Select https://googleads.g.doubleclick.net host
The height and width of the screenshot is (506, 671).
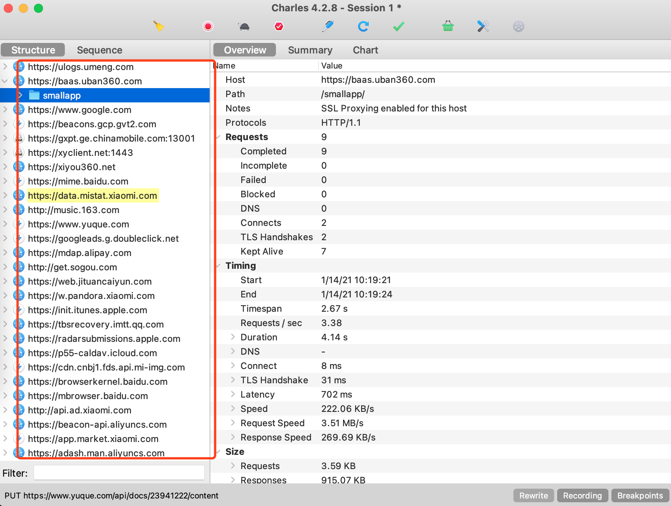click(103, 238)
